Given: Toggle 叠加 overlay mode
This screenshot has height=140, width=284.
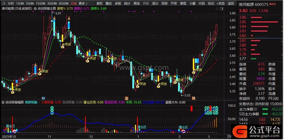Looking at the screenshot, I should pyautogui.click(x=109, y=4).
